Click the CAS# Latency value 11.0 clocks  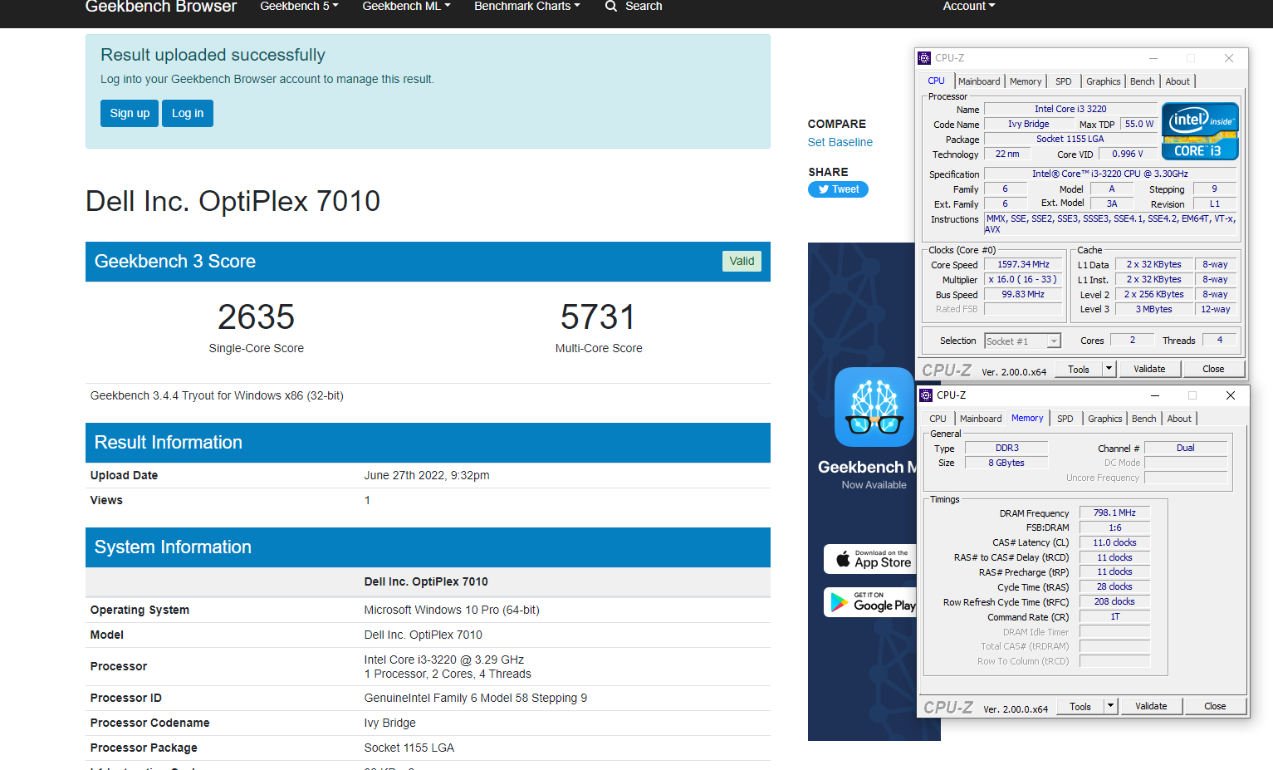1114,542
